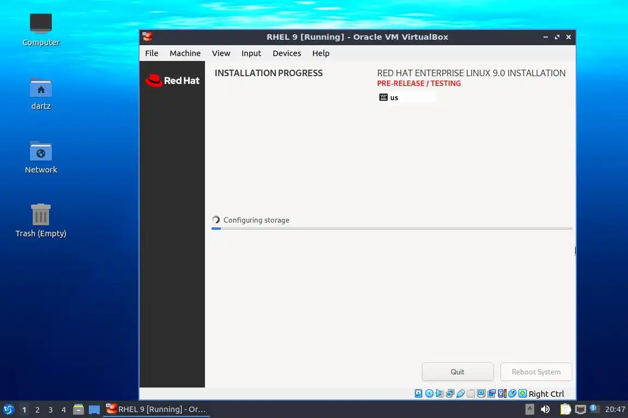Click the RHEL 9 [Running] taskbar entry

pyautogui.click(x=156, y=409)
